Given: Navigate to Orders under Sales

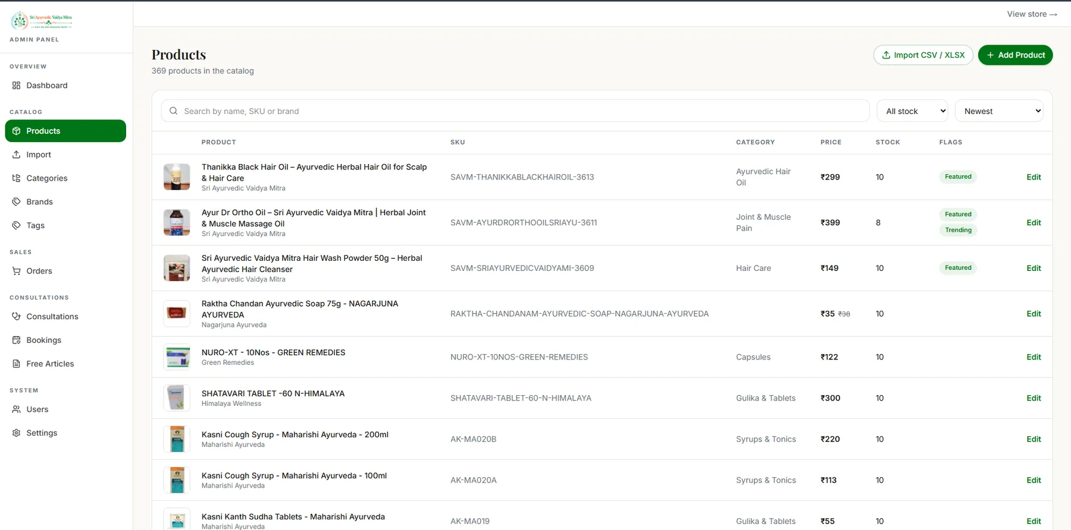Looking at the screenshot, I should (65, 271).
